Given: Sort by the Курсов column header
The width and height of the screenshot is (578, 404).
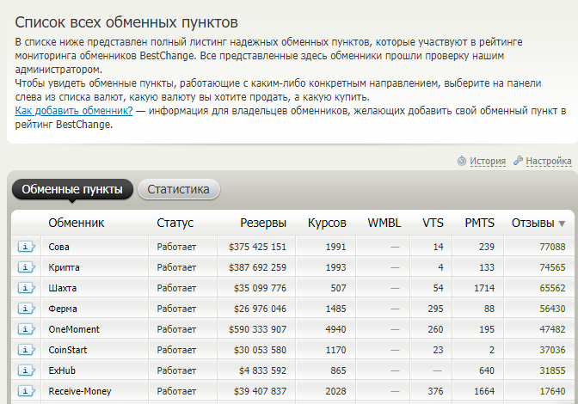Looking at the screenshot, I should tap(327, 223).
